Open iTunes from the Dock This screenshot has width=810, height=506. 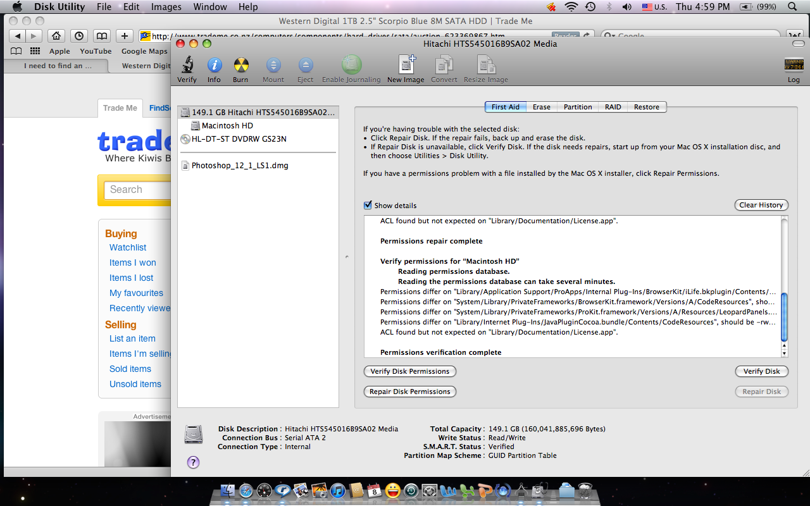[x=338, y=491]
